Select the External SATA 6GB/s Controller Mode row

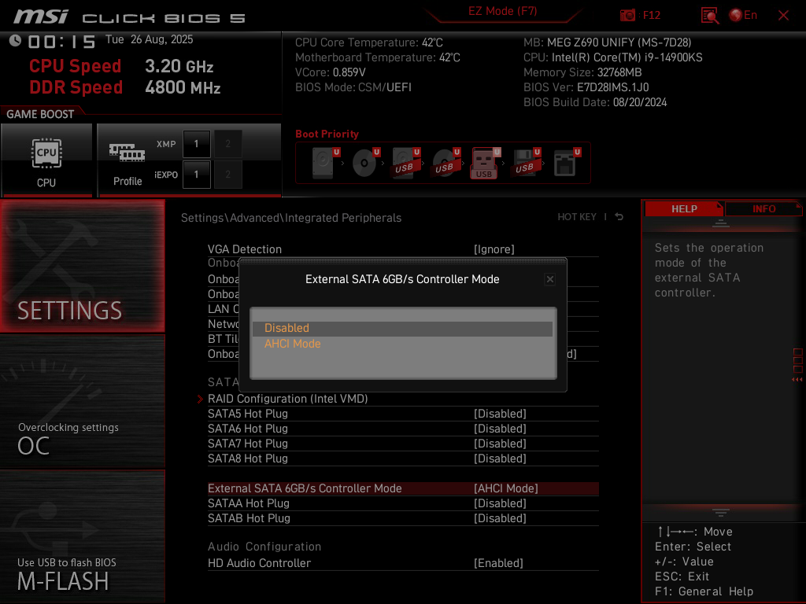[403, 488]
